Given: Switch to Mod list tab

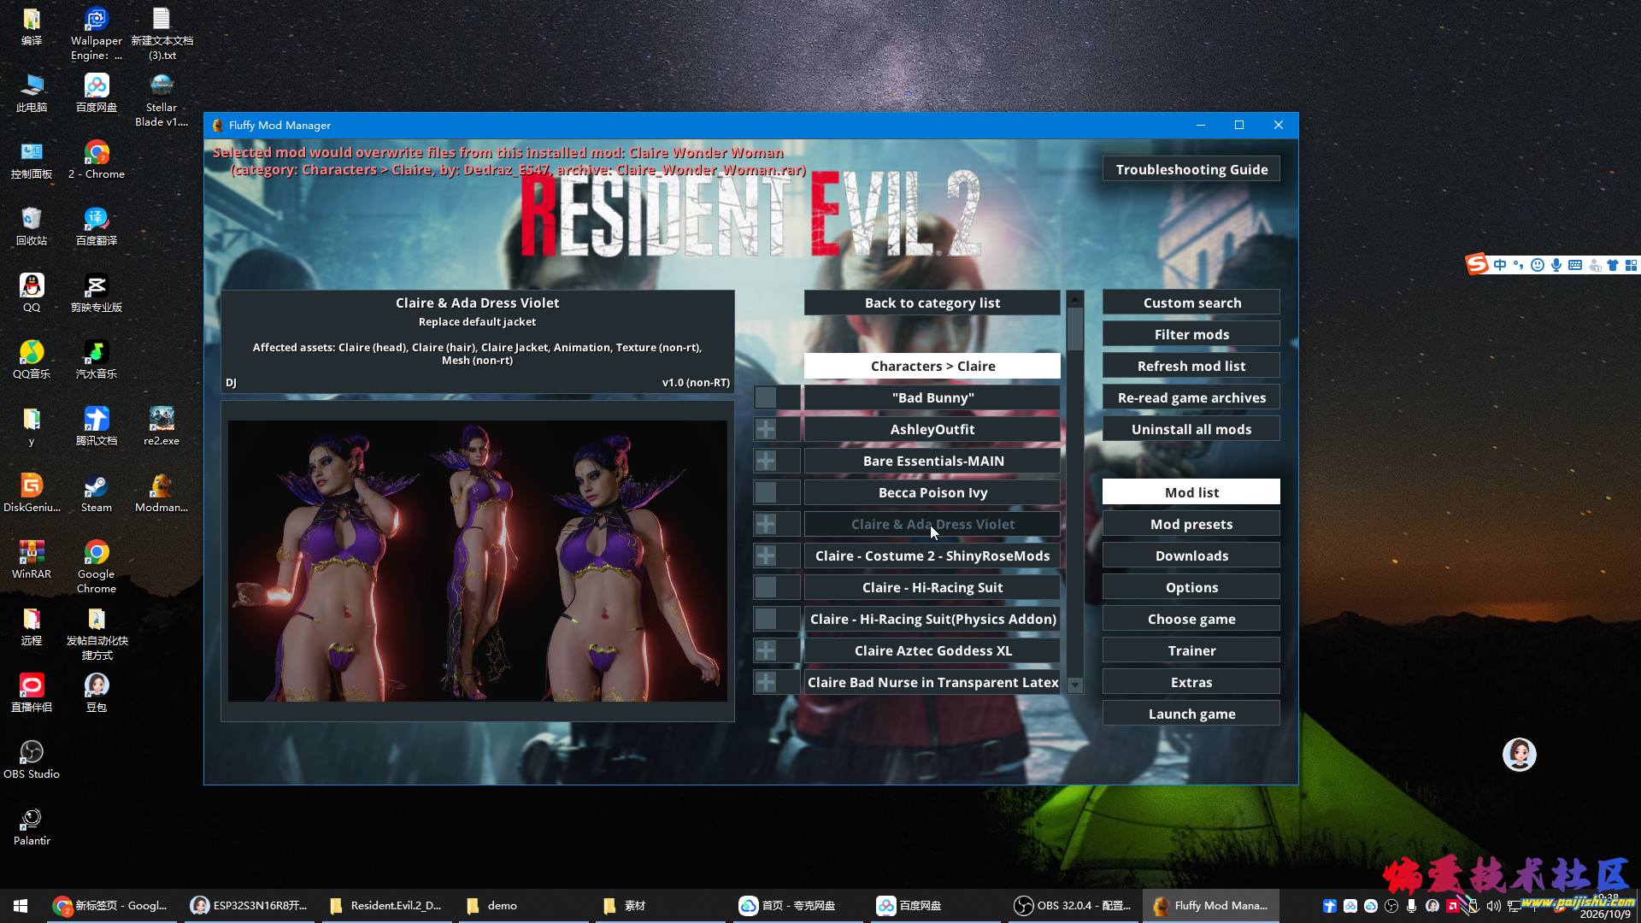Looking at the screenshot, I should [x=1191, y=492].
